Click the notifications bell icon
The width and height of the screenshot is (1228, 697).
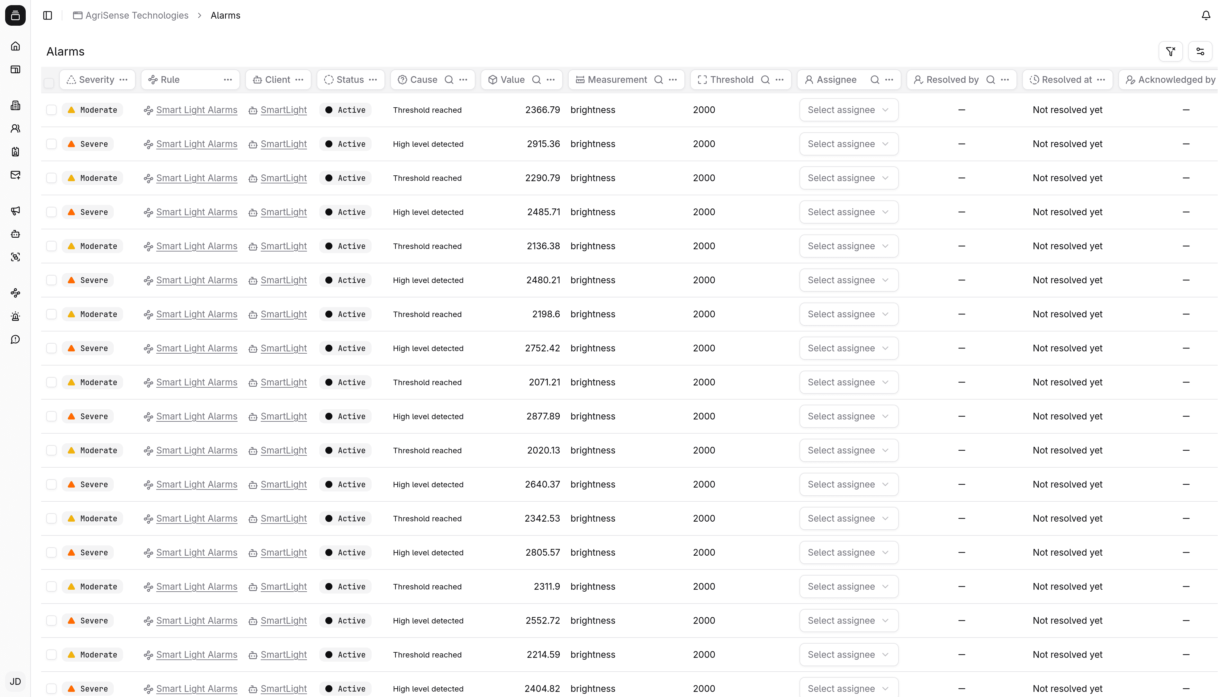click(x=1205, y=15)
